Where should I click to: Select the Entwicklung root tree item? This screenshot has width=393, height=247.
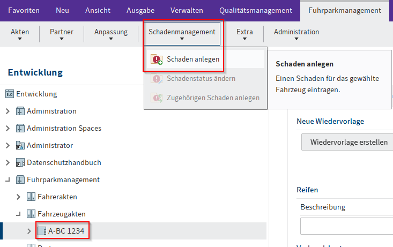coord(36,94)
